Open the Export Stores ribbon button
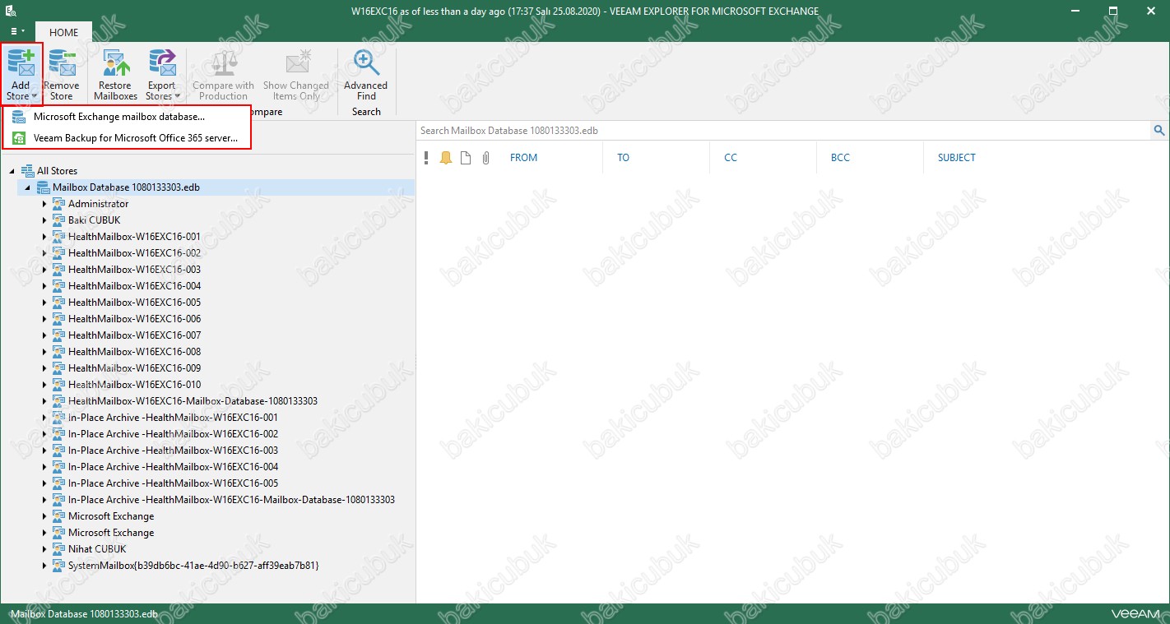Viewport: 1170px width, 624px height. tap(162, 74)
